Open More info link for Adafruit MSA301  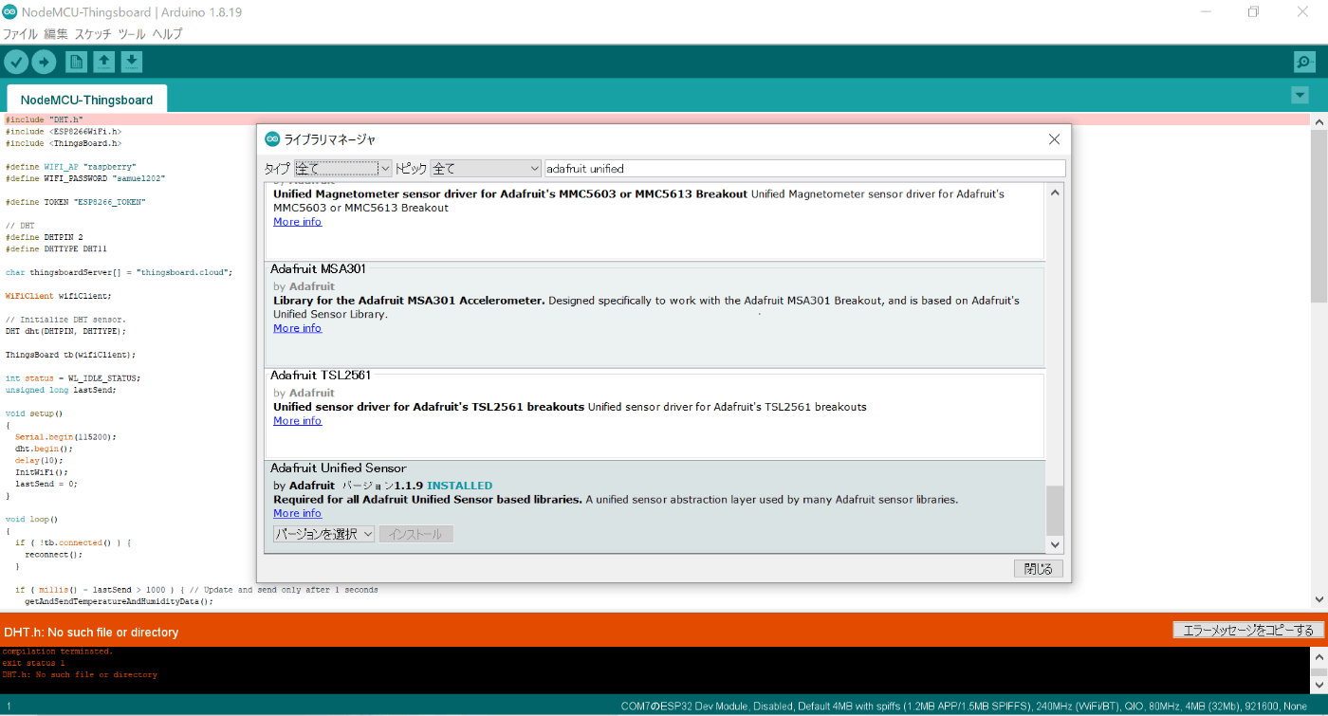[x=297, y=328]
